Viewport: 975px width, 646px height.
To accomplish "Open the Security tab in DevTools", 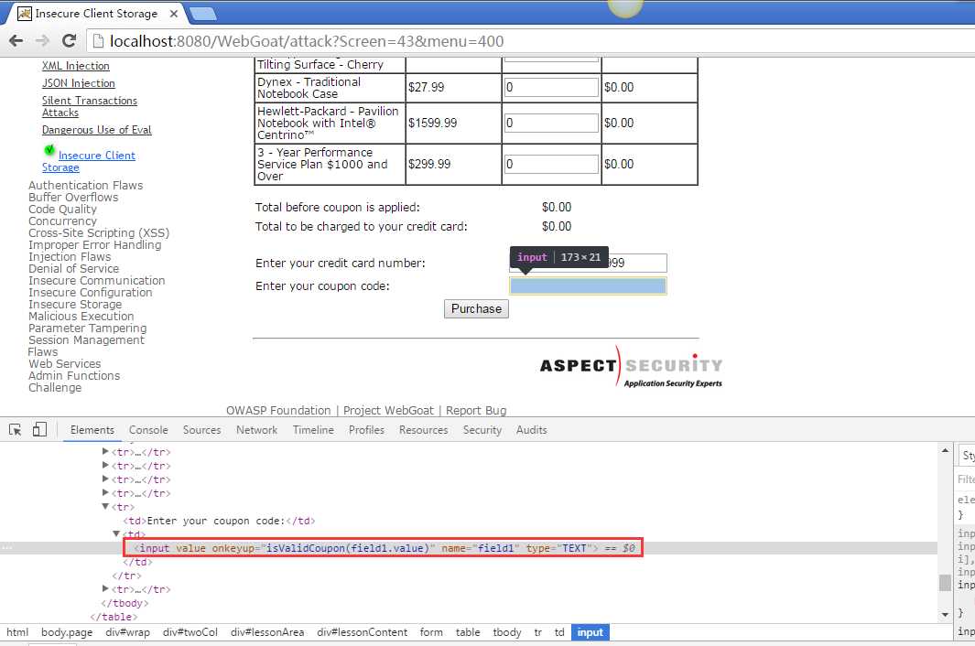I will [482, 430].
